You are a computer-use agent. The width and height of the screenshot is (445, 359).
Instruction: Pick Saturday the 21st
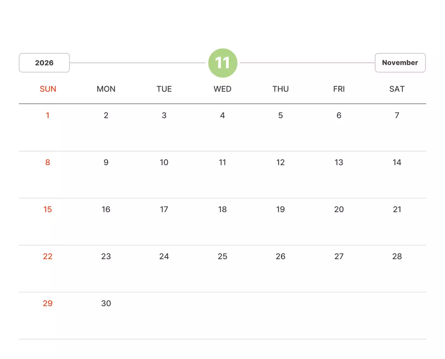397,209
